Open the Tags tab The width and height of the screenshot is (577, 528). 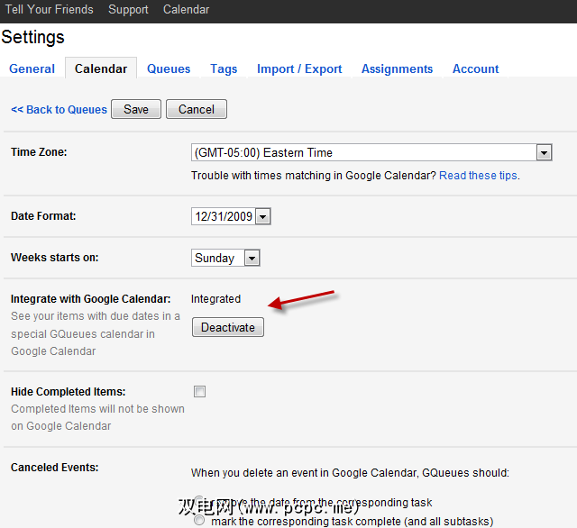pos(224,68)
